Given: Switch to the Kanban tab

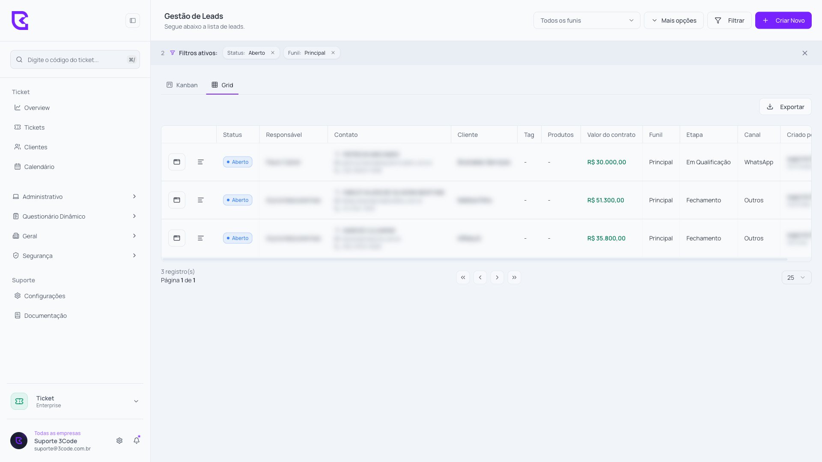Looking at the screenshot, I should (182, 85).
